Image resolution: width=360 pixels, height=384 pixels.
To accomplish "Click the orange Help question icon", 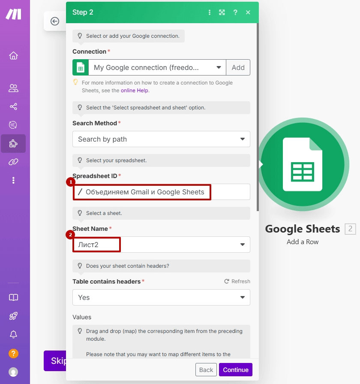I will (x=13, y=354).
